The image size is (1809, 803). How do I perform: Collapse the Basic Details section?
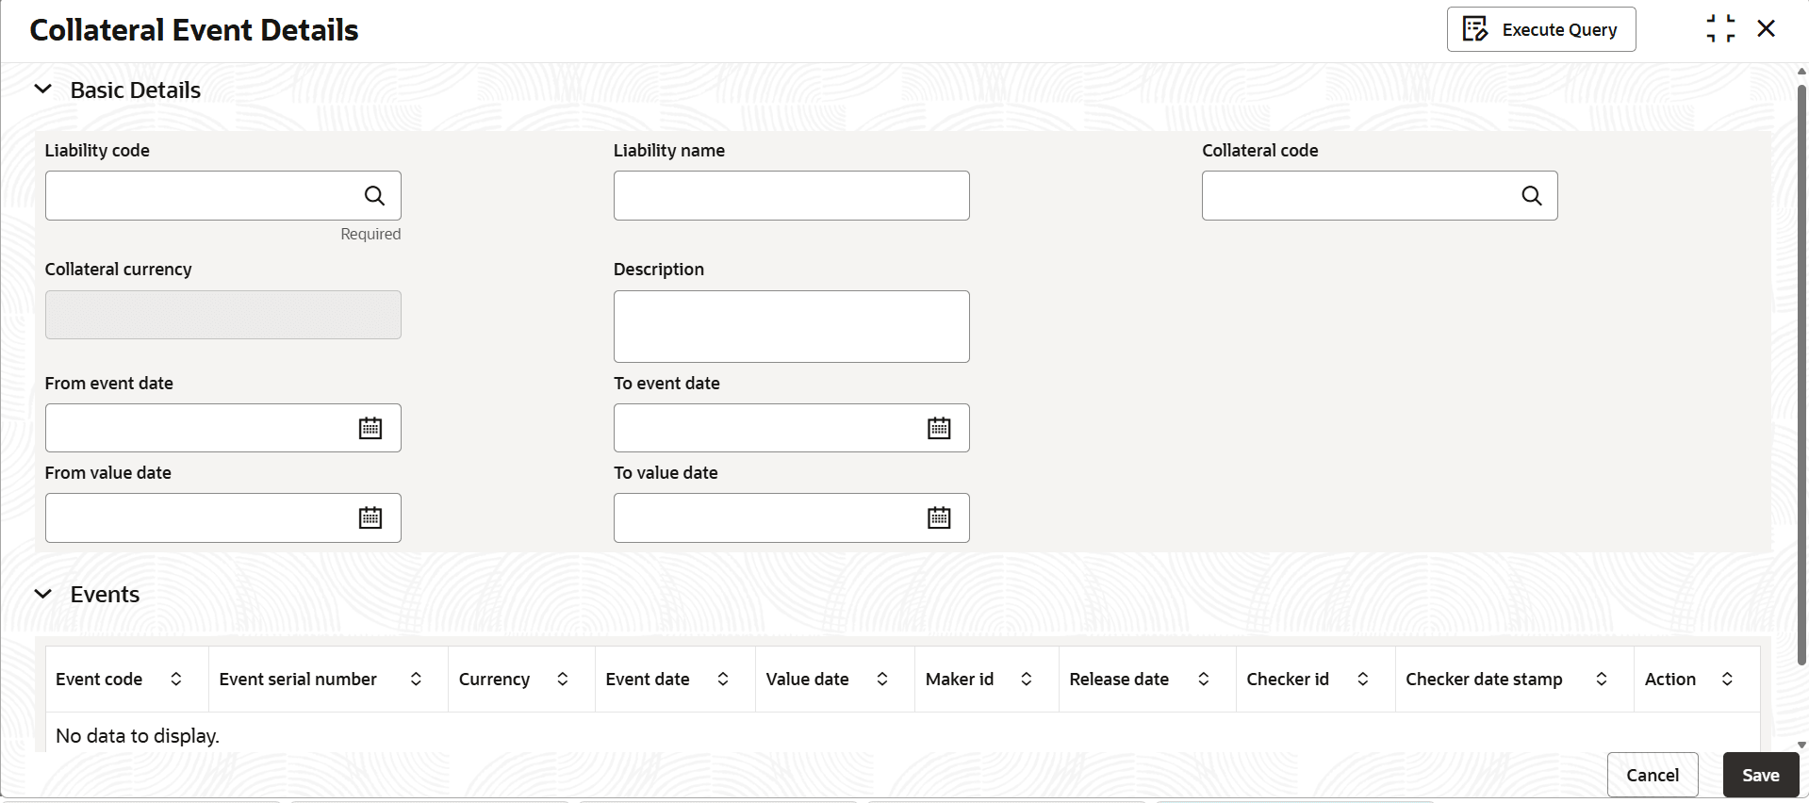pyautogui.click(x=43, y=90)
